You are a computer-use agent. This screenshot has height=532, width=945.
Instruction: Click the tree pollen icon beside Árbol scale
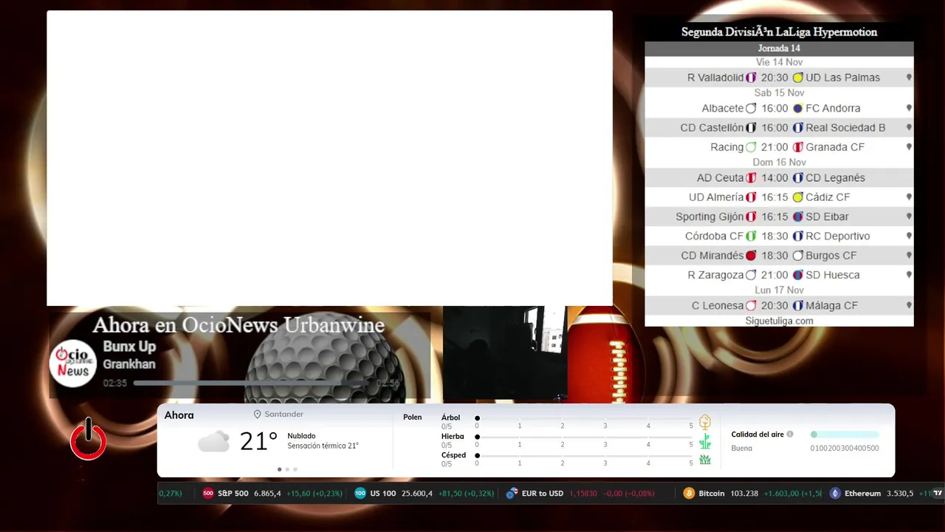(705, 423)
